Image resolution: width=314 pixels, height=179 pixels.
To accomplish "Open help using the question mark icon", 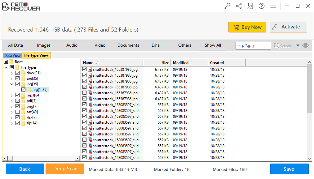I will coord(262,6).
